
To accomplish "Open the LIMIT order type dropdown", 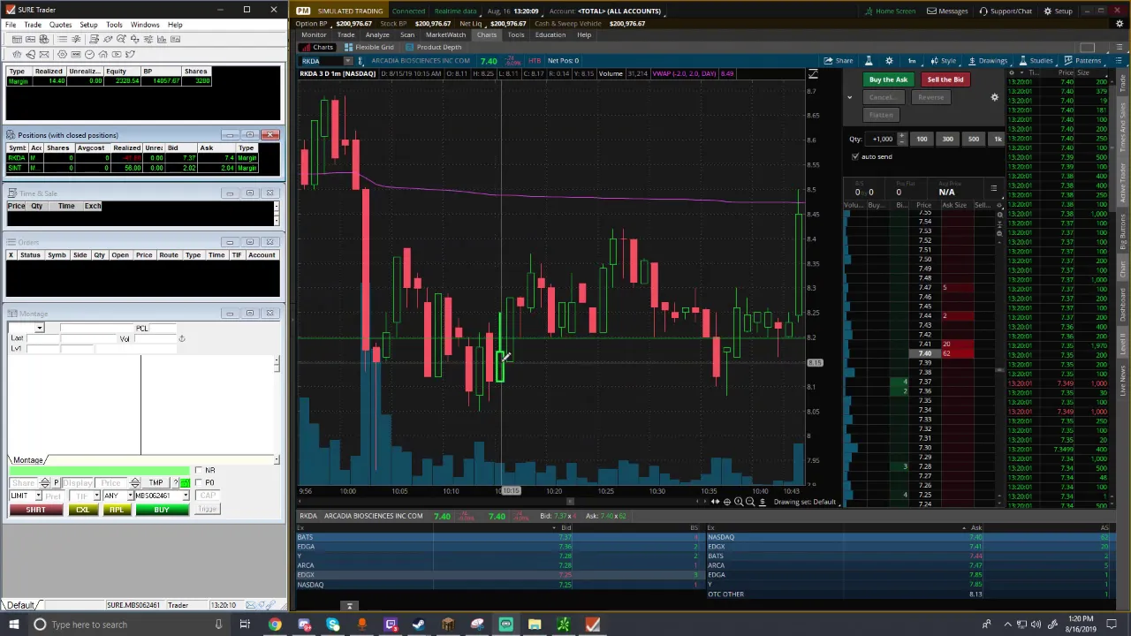I will click(39, 496).
